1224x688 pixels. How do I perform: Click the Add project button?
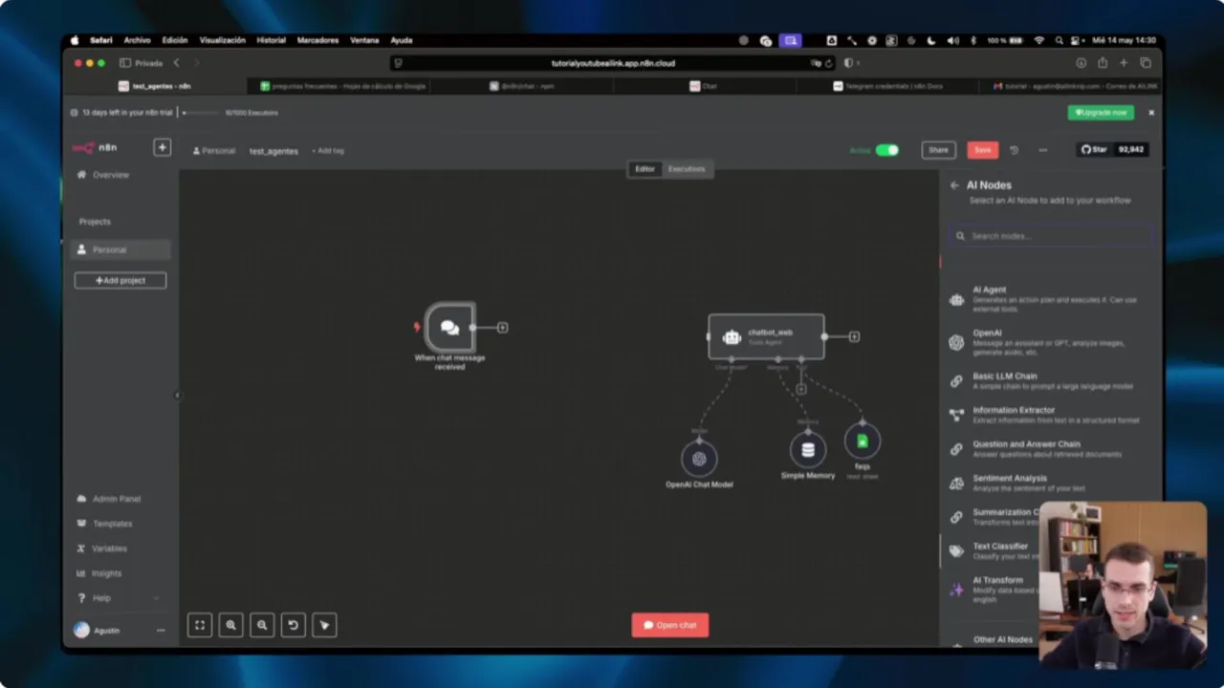tap(120, 280)
